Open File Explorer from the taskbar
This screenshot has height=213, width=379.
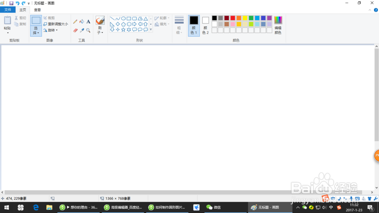49,207
